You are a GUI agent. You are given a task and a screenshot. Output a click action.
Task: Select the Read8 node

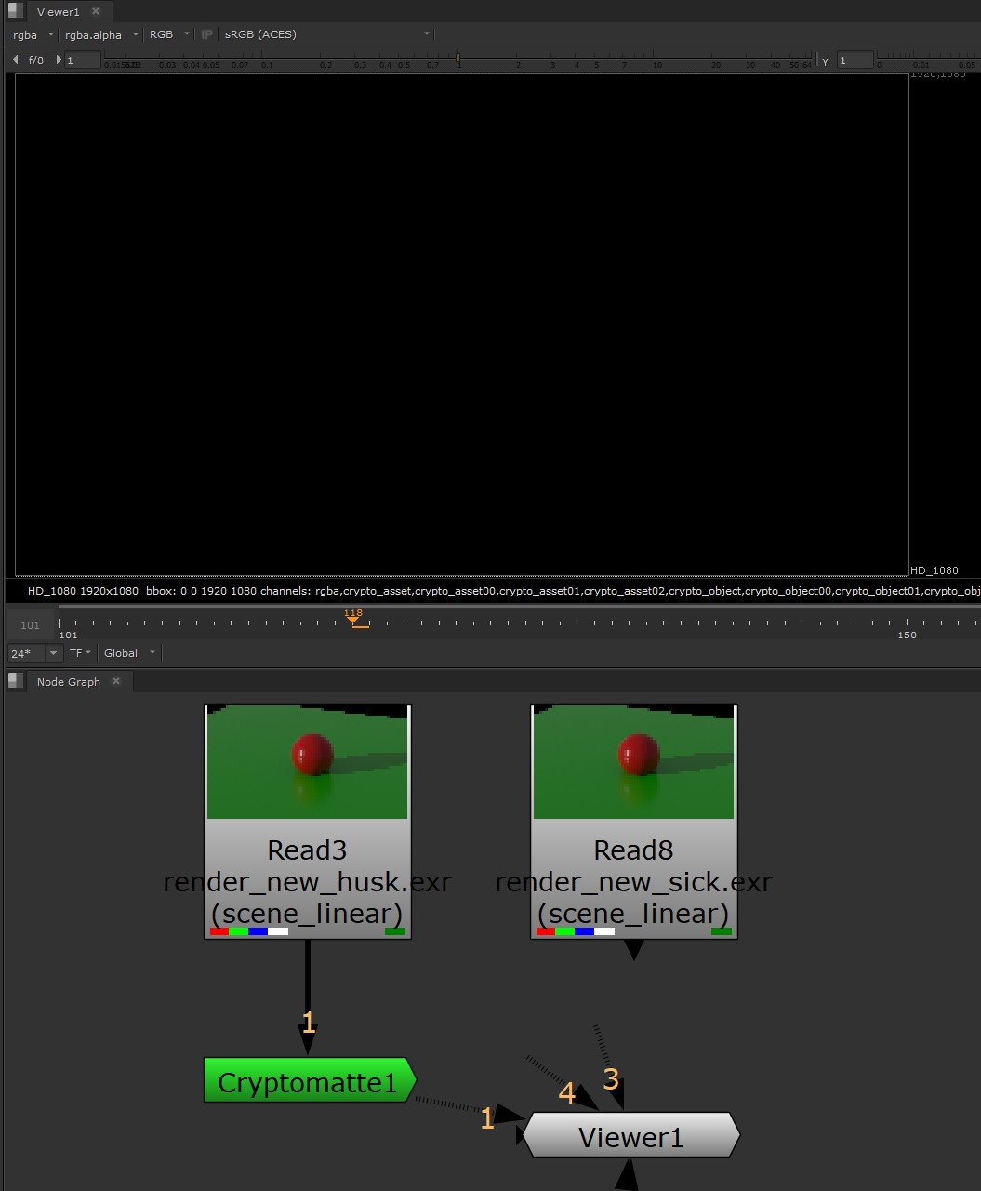point(632,850)
